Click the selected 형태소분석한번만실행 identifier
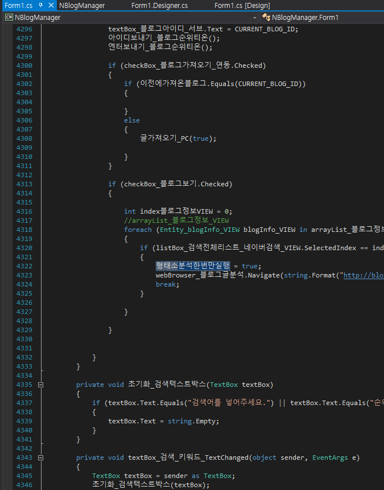The height and width of the screenshot is (490, 384). click(193, 266)
